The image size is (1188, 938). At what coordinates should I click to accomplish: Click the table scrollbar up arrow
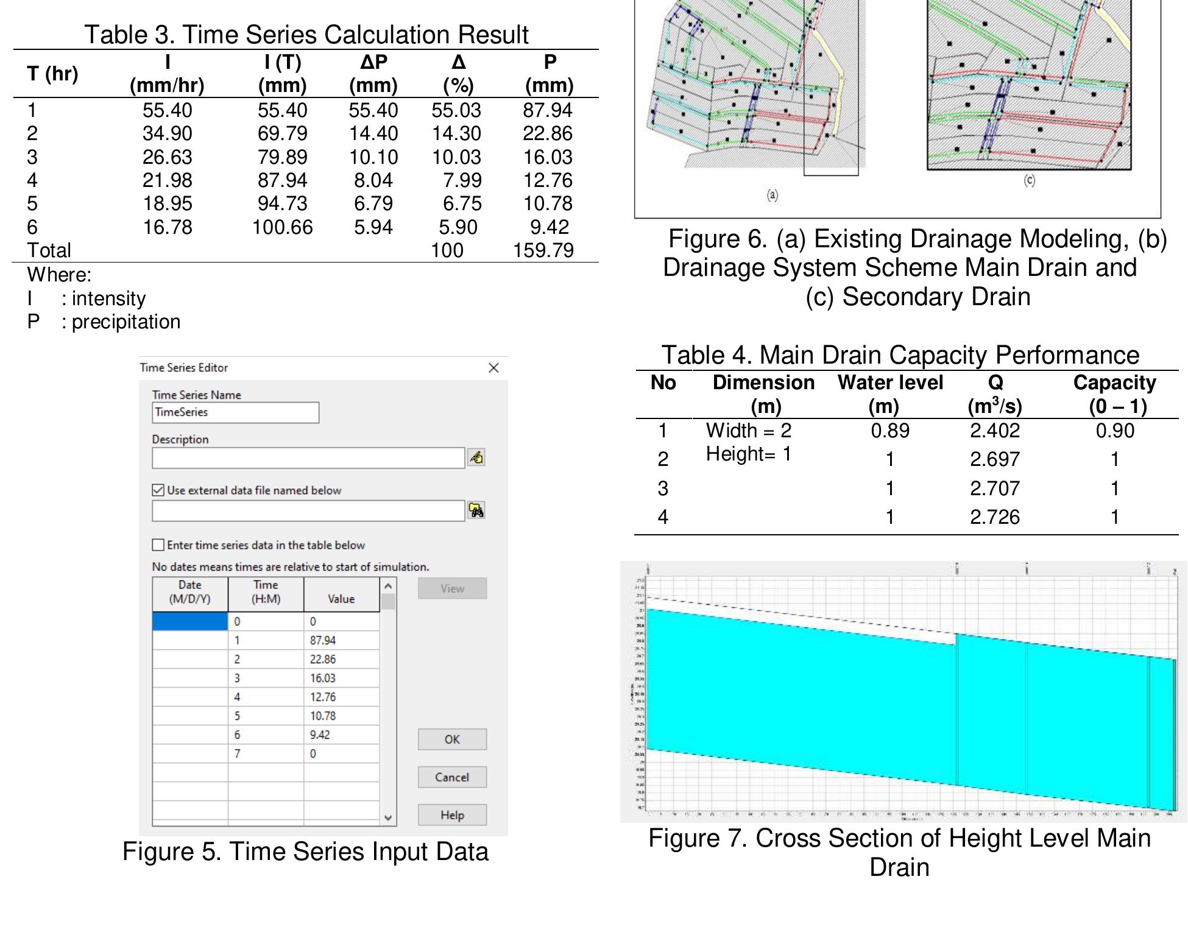pyautogui.click(x=388, y=586)
